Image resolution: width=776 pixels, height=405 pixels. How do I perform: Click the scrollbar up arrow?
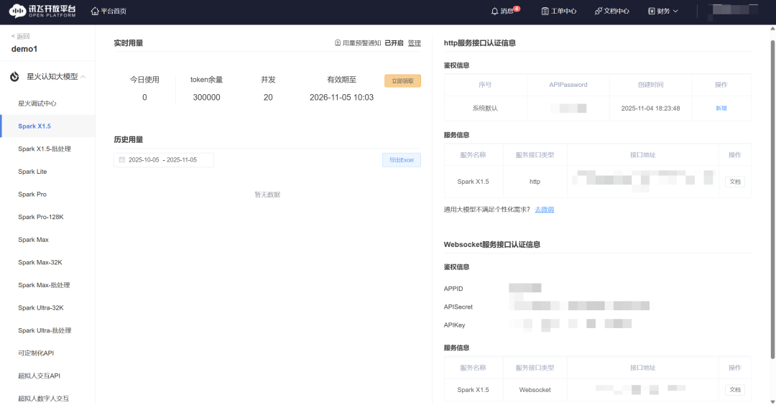pyautogui.click(x=772, y=29)
